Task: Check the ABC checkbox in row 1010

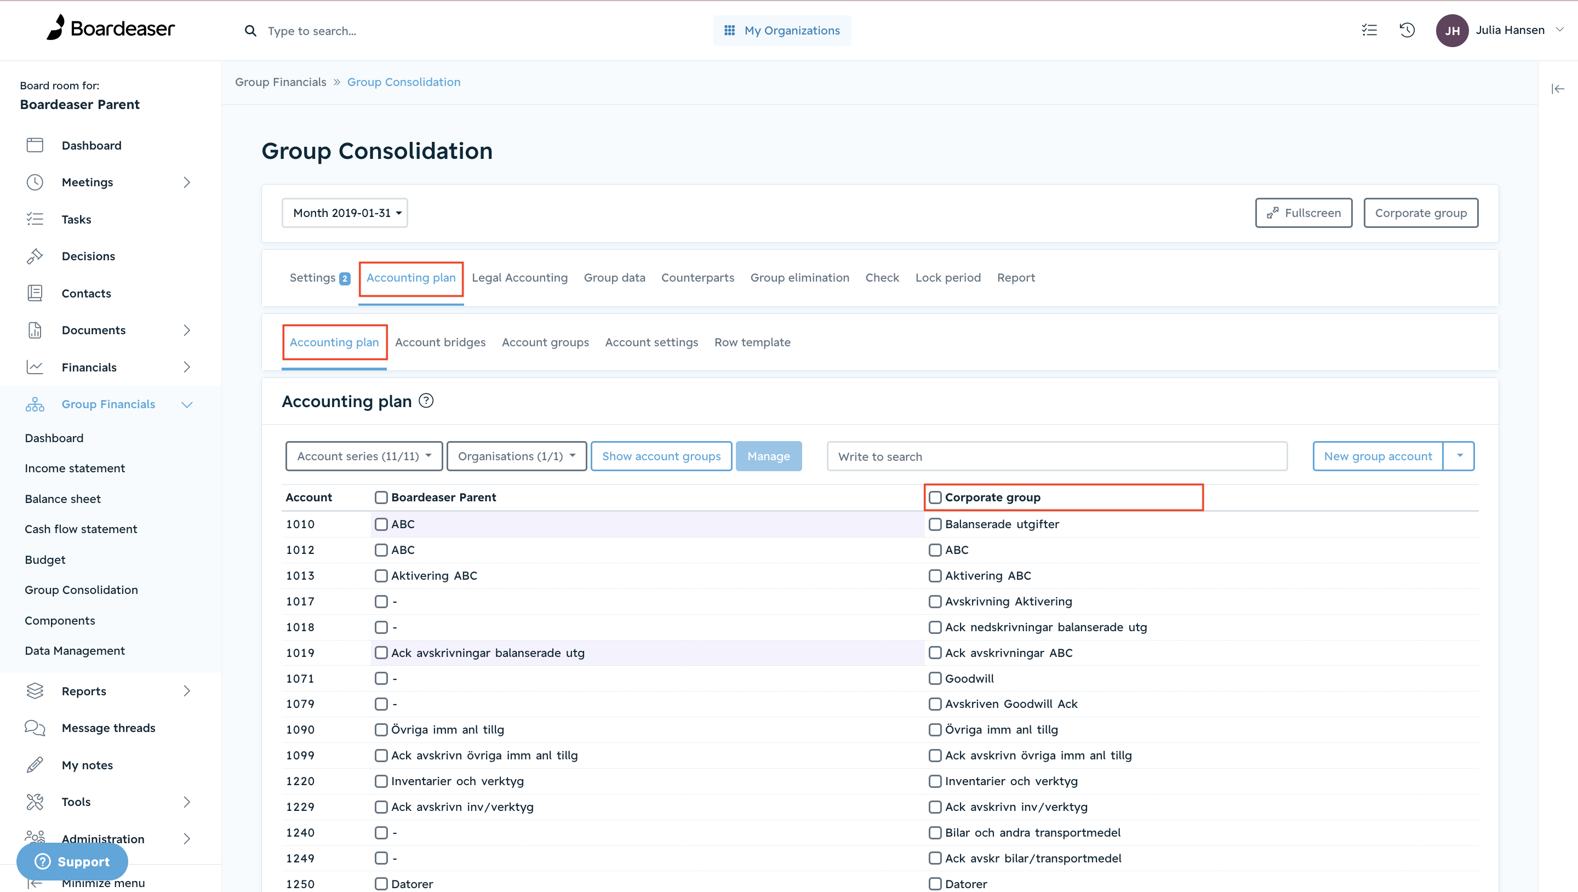Action: [381, 524]
